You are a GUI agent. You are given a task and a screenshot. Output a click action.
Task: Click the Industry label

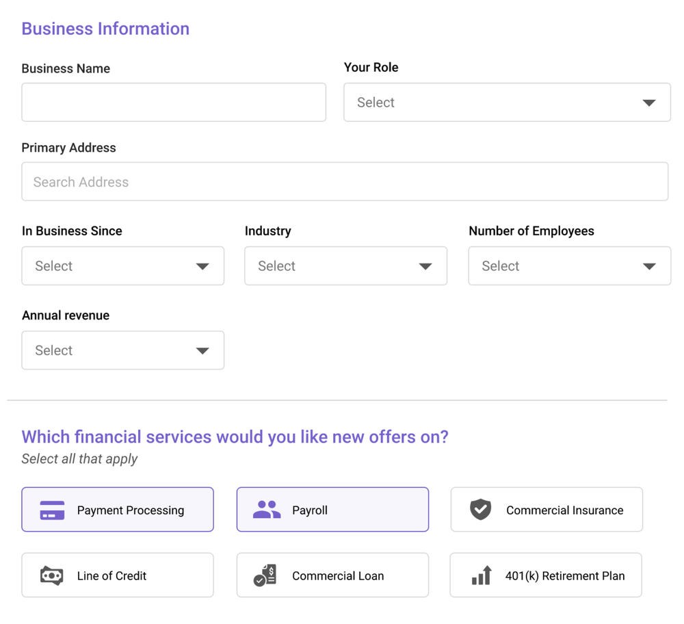[x=268, y=231]
